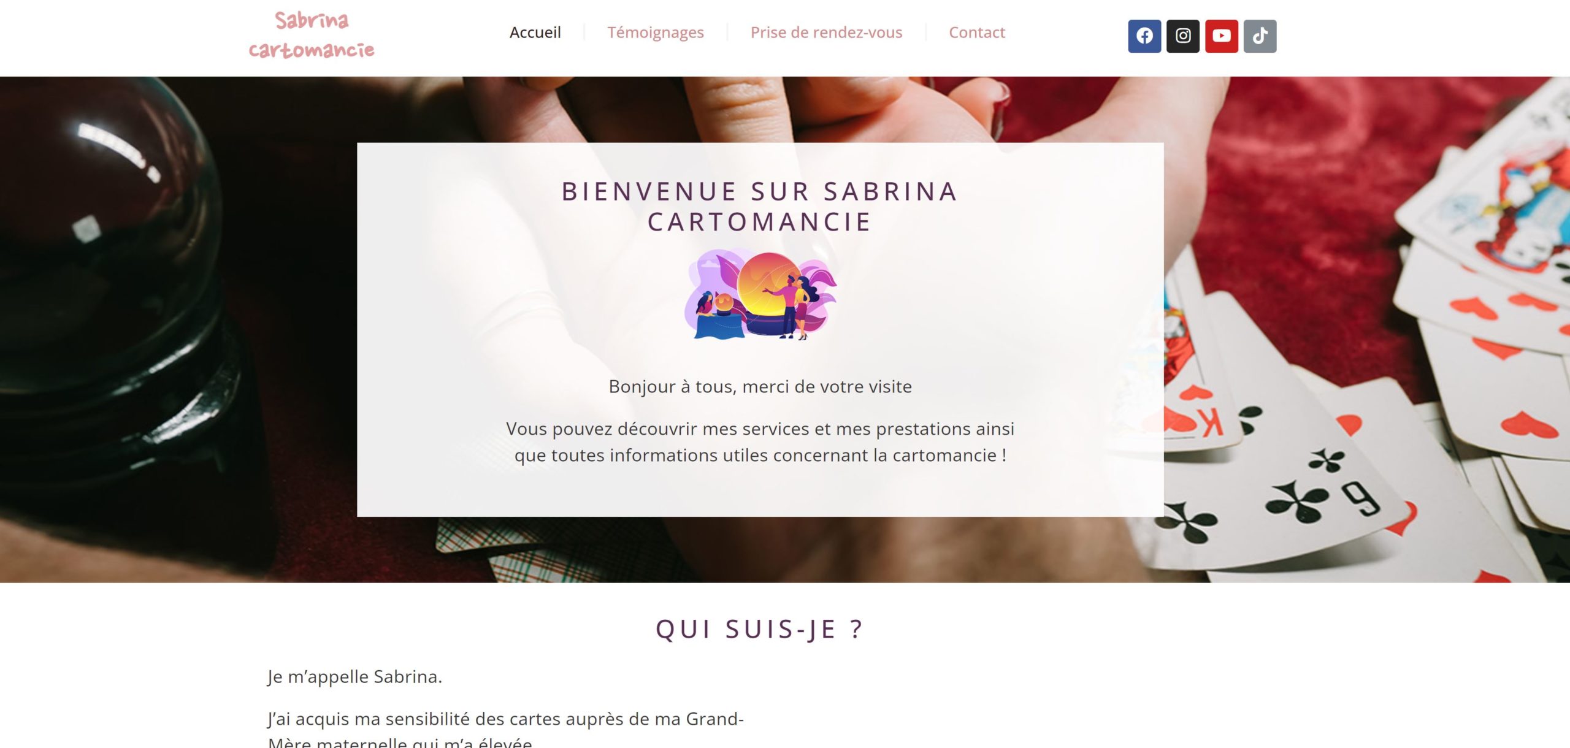This screenshot has height=748, width=1570.
Task: Click the 'J'ai acquis ma sensibilité' paragraph
Action: pos(505,731)
